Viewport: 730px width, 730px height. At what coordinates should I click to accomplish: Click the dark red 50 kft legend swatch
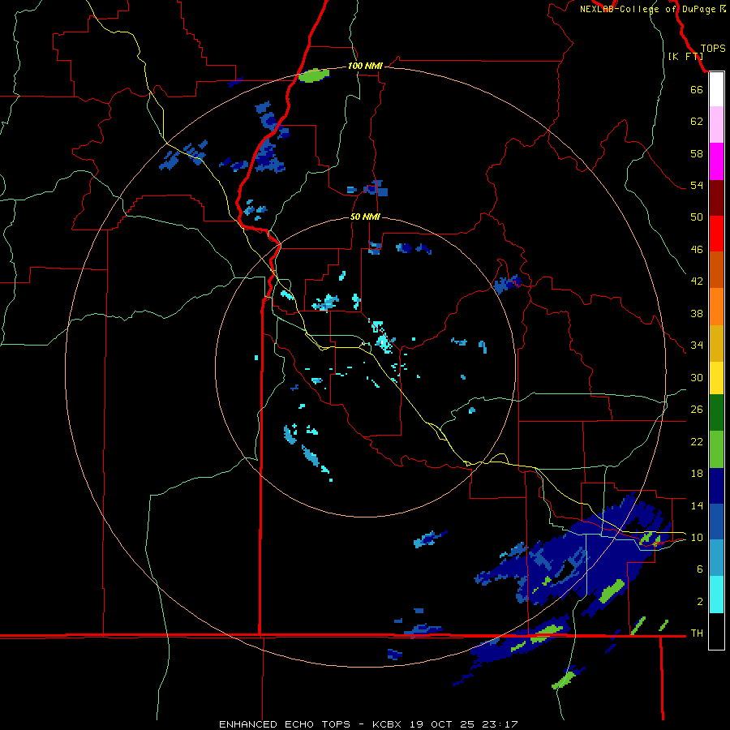716,198
